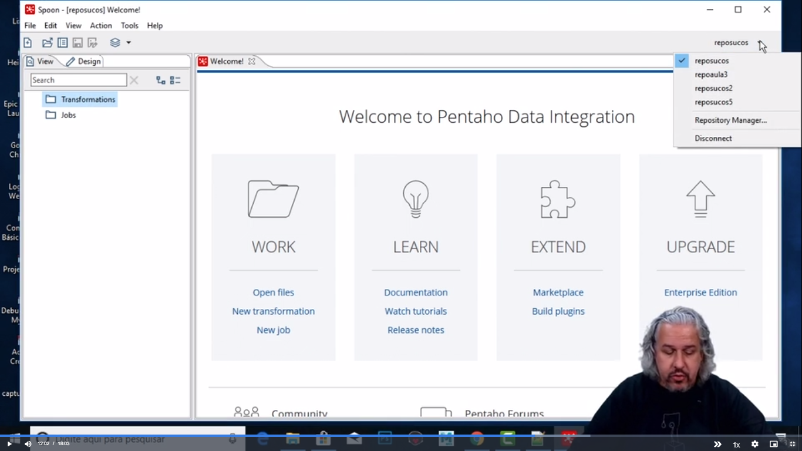The width and height of the screenshot is (802, 451).
Task: Open the Action menu
Action: click(101, 26)
